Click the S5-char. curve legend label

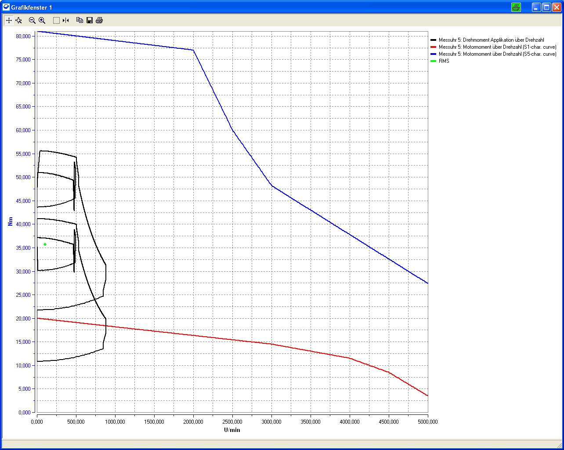pos(497,54)
